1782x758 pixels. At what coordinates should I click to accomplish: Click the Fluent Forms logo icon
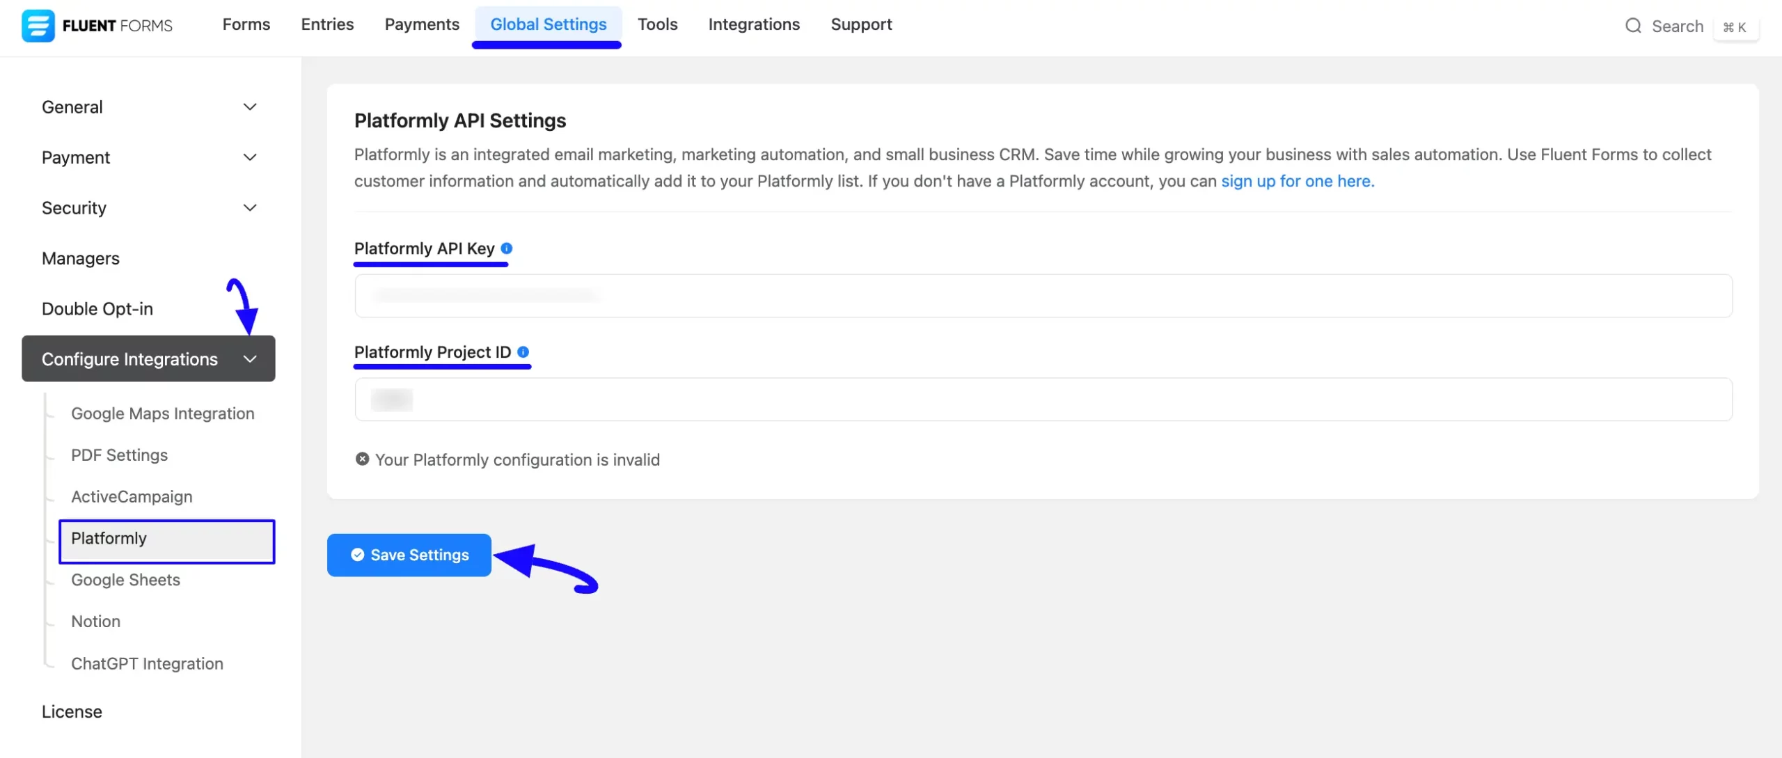click(38, 26)
